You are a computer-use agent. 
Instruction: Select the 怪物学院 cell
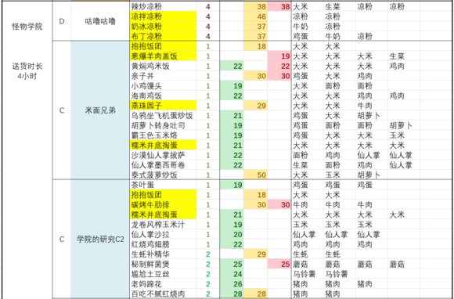pyautogui.click(x=27, y=27)
